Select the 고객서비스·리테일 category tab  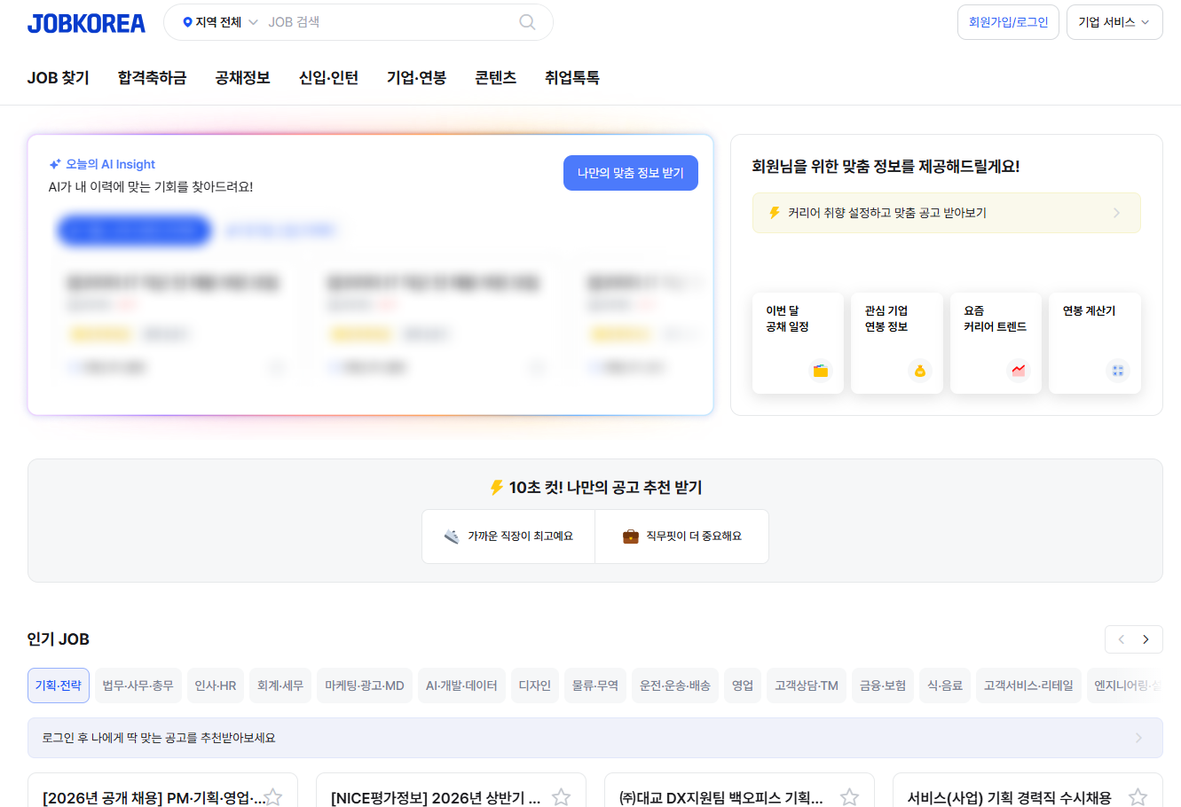pos(1028,686)
